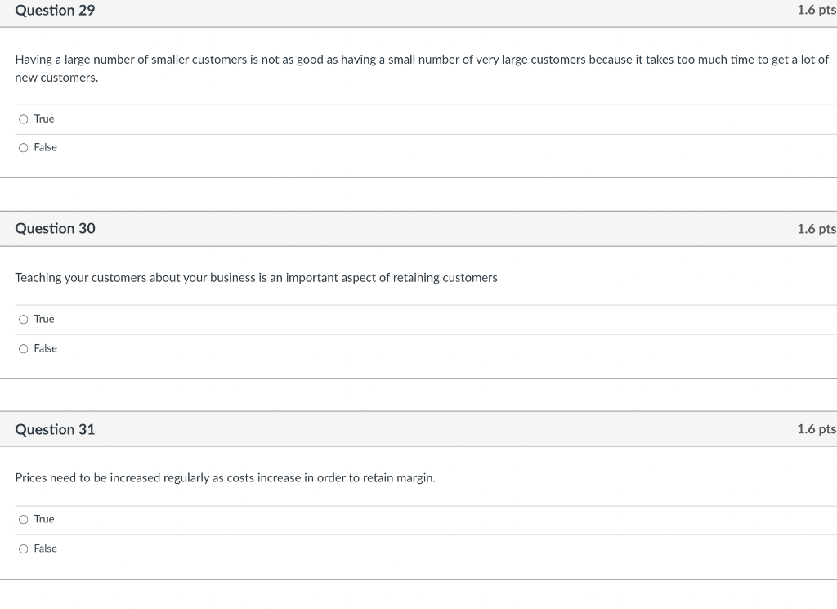Click the question text about teaching customers
The height and width of the screenshot is (609, 837).
pyautogui.click(x=256, y=278)
